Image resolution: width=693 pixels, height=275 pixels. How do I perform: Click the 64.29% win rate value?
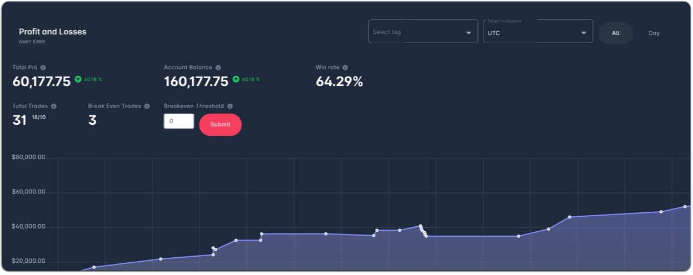(339, 82)
